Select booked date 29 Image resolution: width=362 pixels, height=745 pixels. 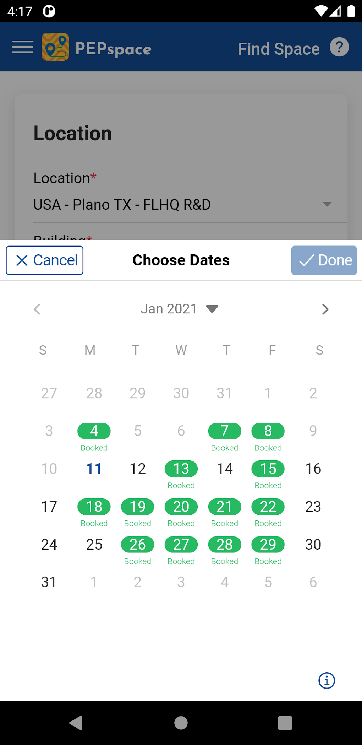(268, 545)
